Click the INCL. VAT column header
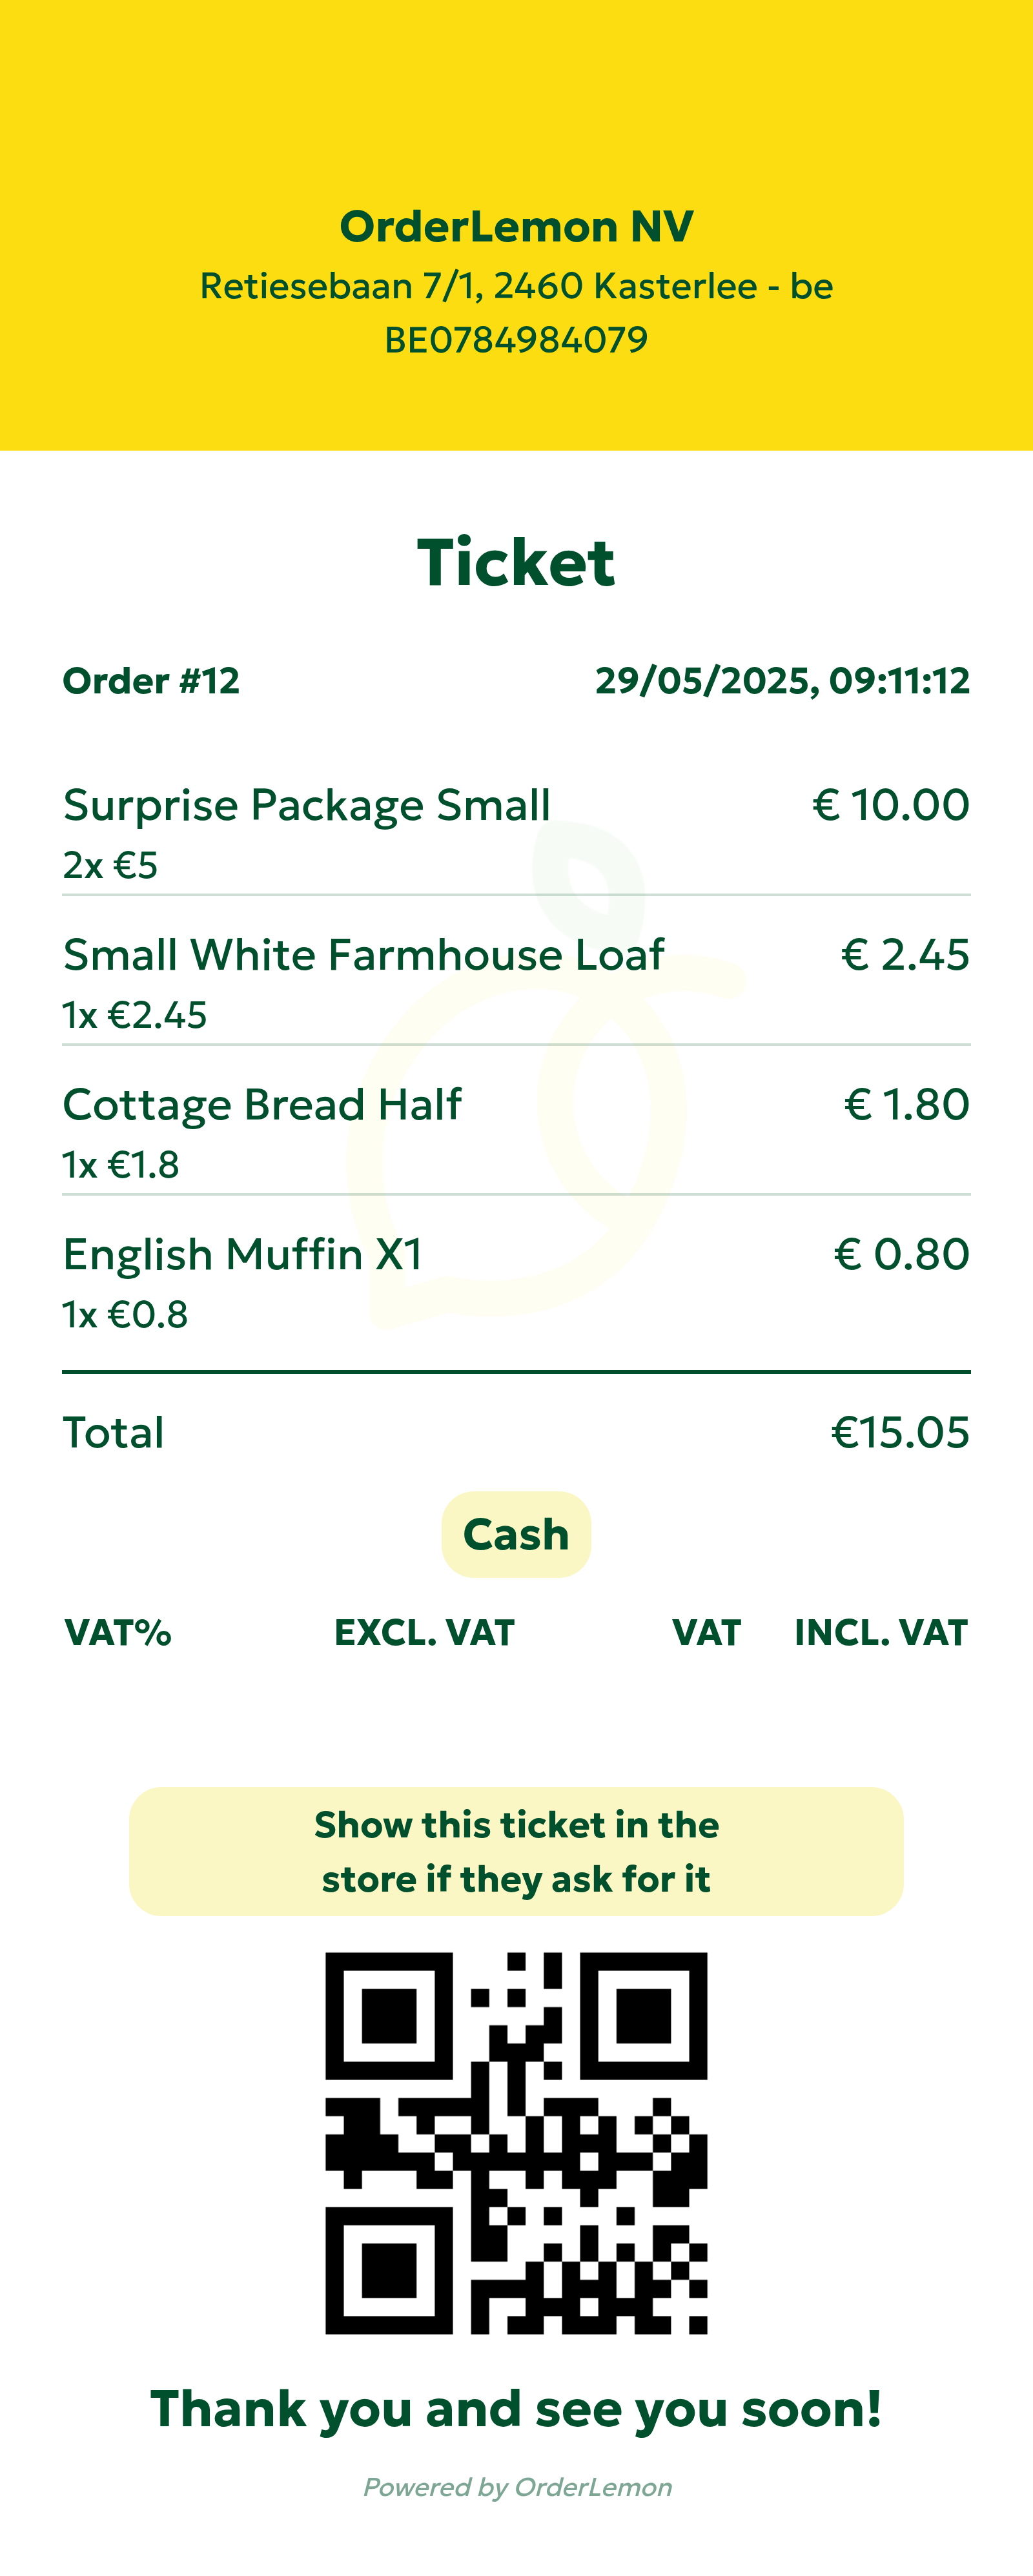The image size is (1033, 2576). pyautogui.click(x=880, y=1633)
